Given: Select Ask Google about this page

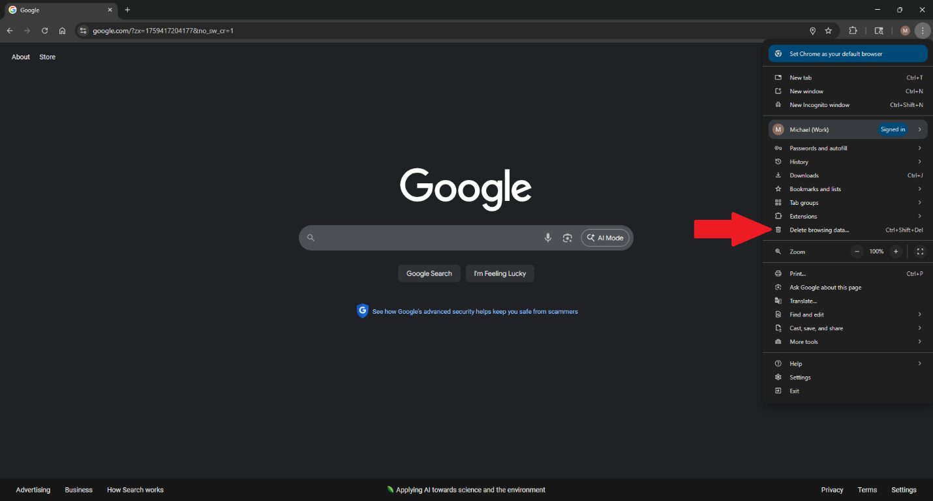Looking at the screenshot, I should (848, 288).
